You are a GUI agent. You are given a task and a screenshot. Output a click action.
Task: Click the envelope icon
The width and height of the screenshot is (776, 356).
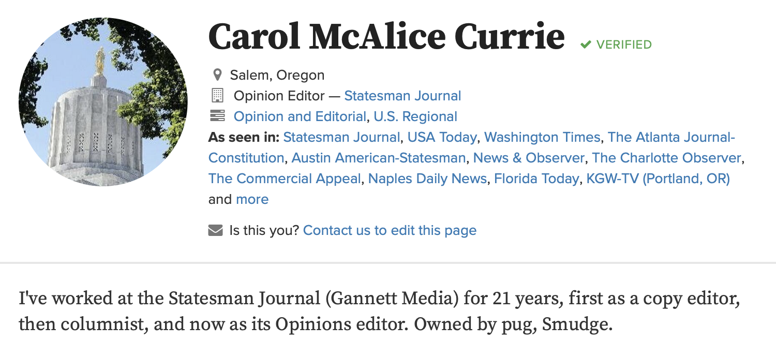click(215, 230)
